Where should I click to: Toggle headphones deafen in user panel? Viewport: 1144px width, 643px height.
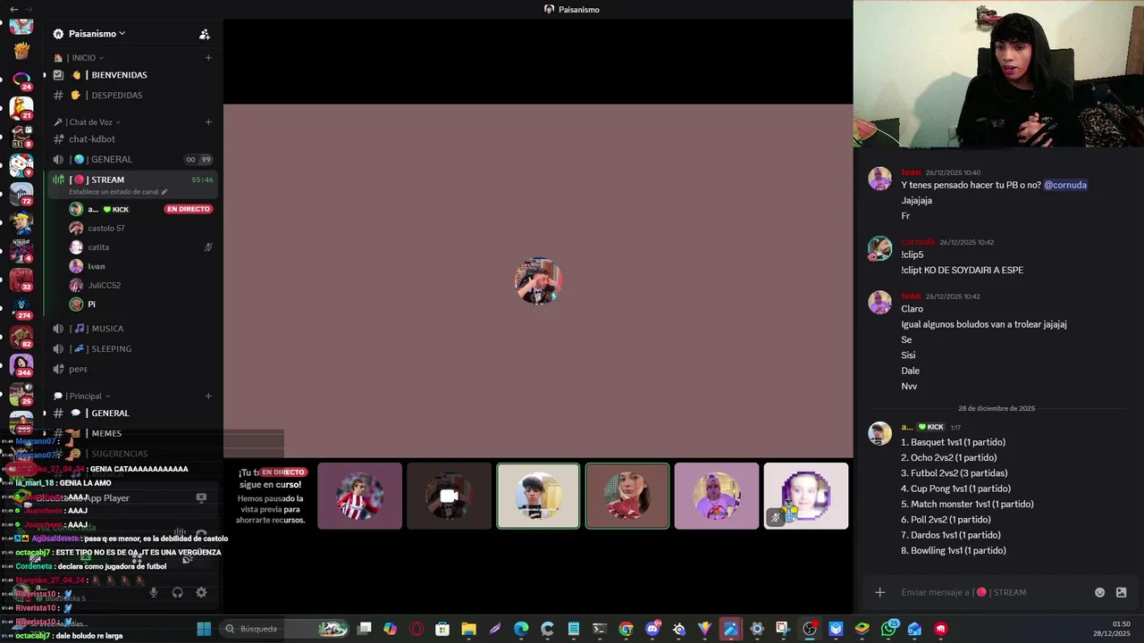coord(177,592)
